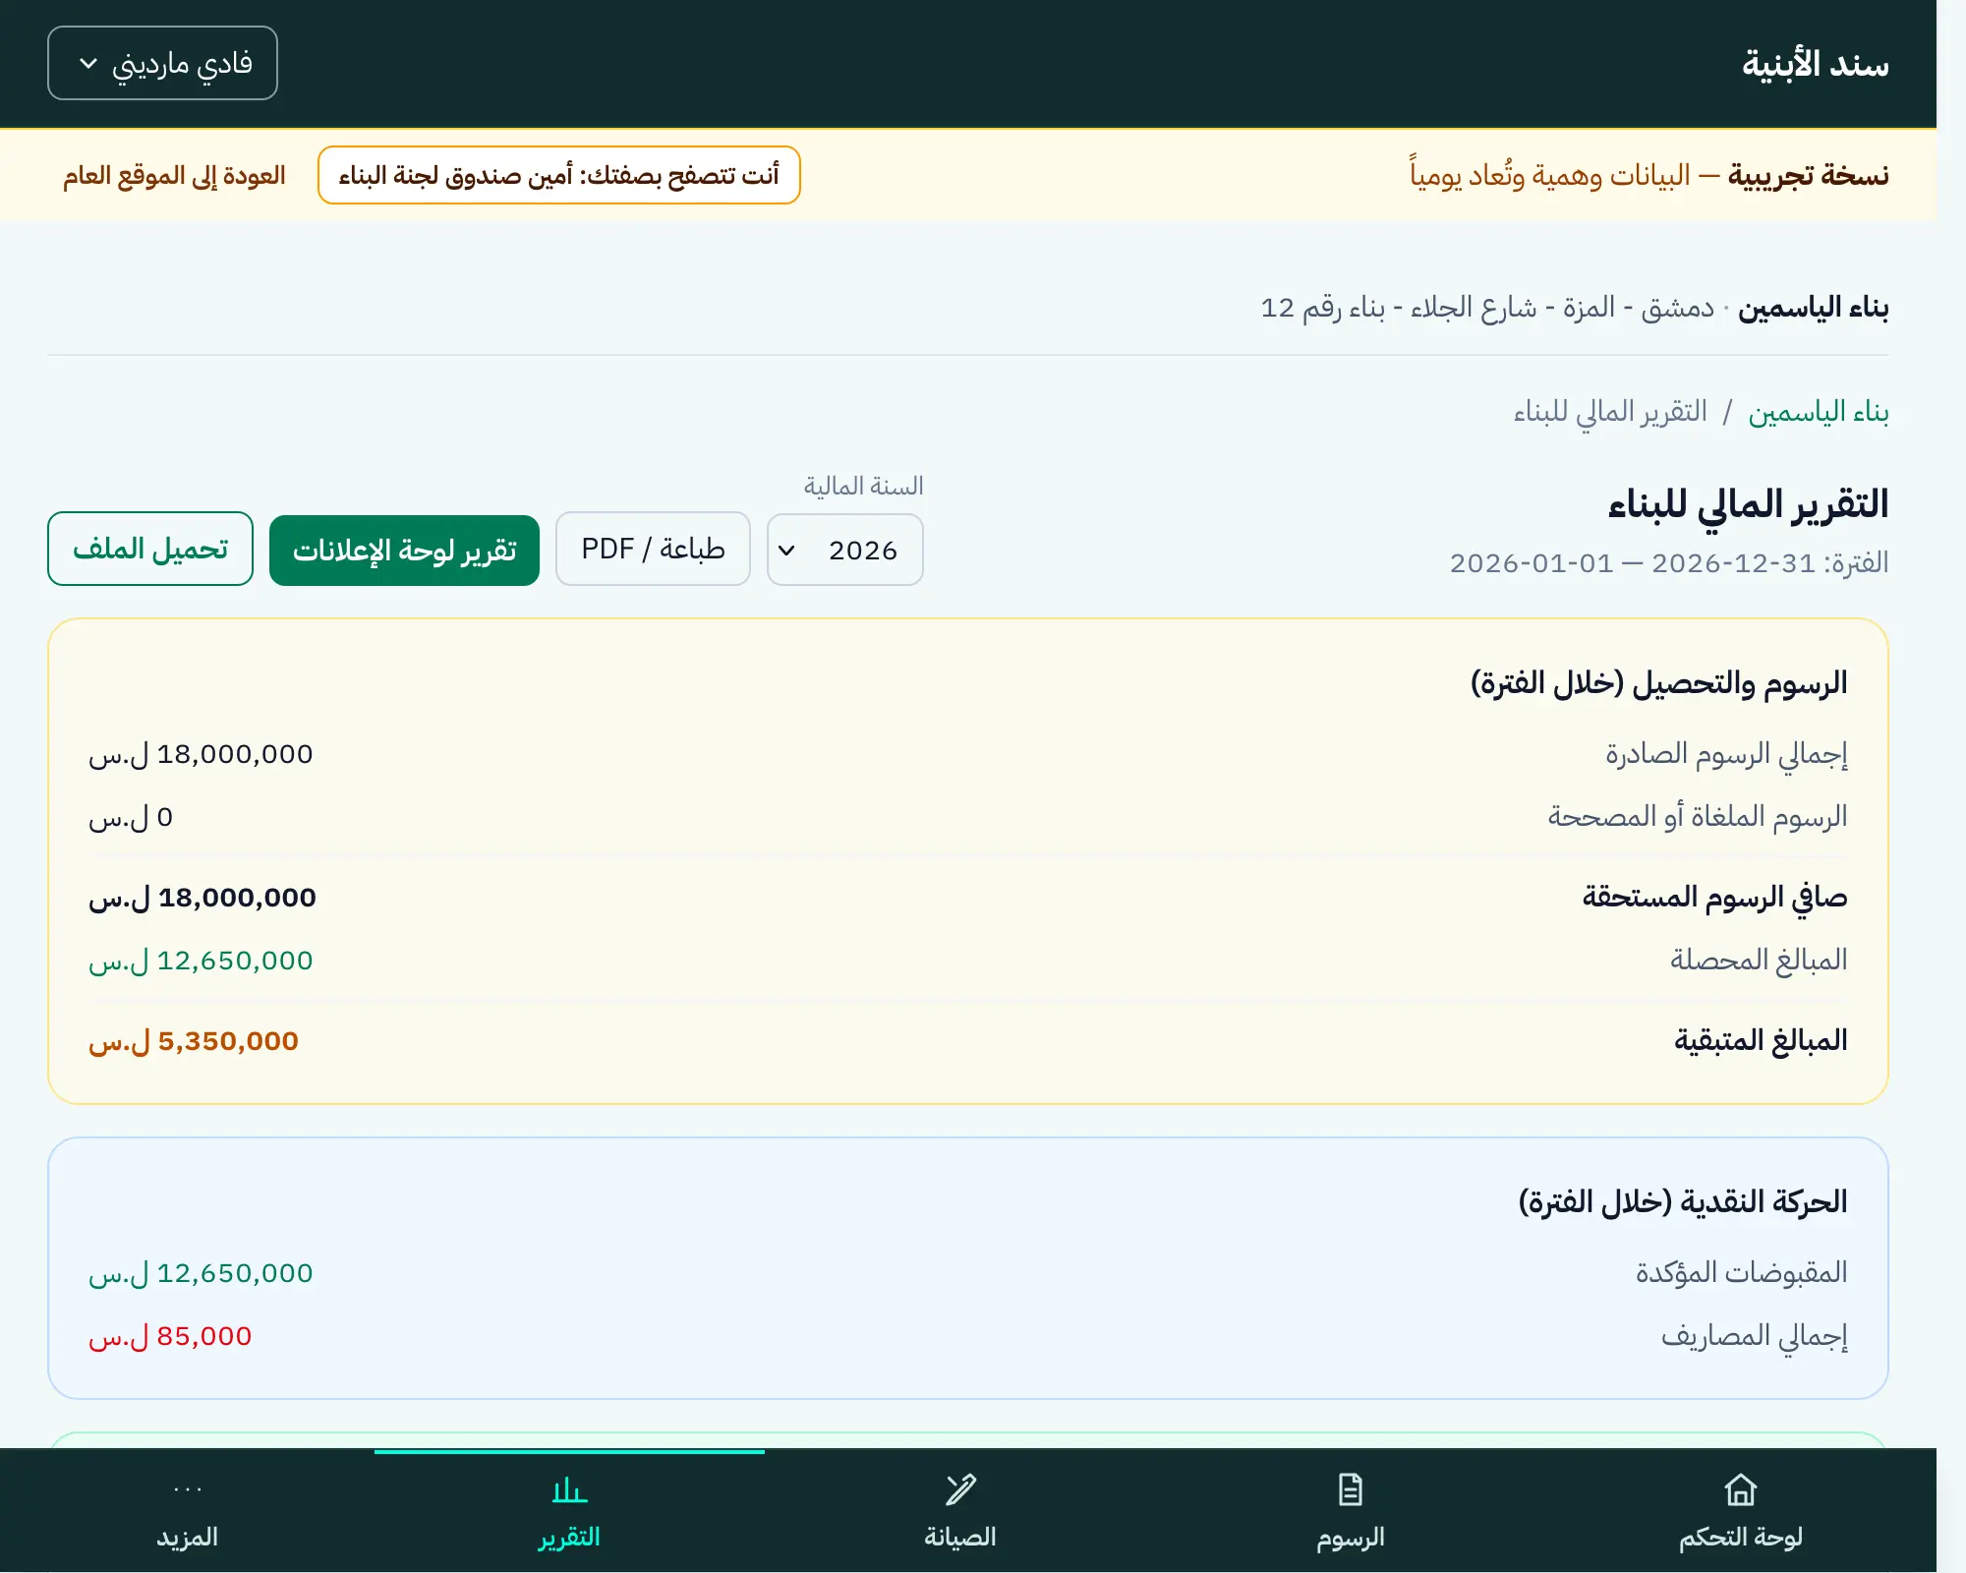
Task: Click الرسوم الملغاة أو المصححة label
Action: pyautogui.click(x=1698, y=817)
